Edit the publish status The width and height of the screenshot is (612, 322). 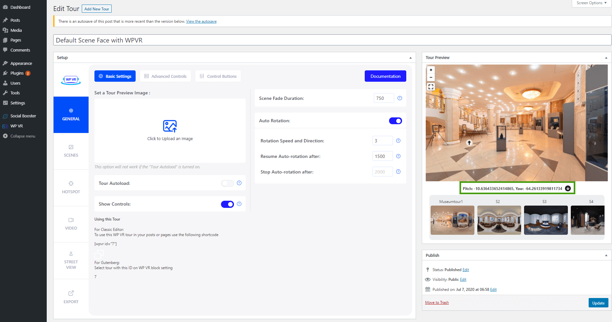click(x=466, y=270)
